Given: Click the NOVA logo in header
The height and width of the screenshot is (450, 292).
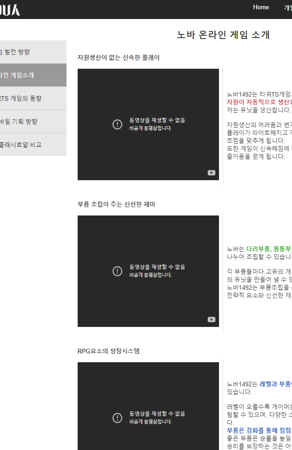Looking at the screenshot, I should [10, 10].
